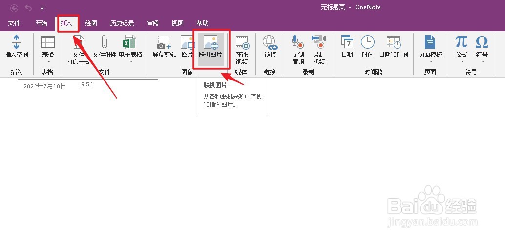Expand the Page Templates (页面模板) dropdown arrow

[x=431, y=61]
